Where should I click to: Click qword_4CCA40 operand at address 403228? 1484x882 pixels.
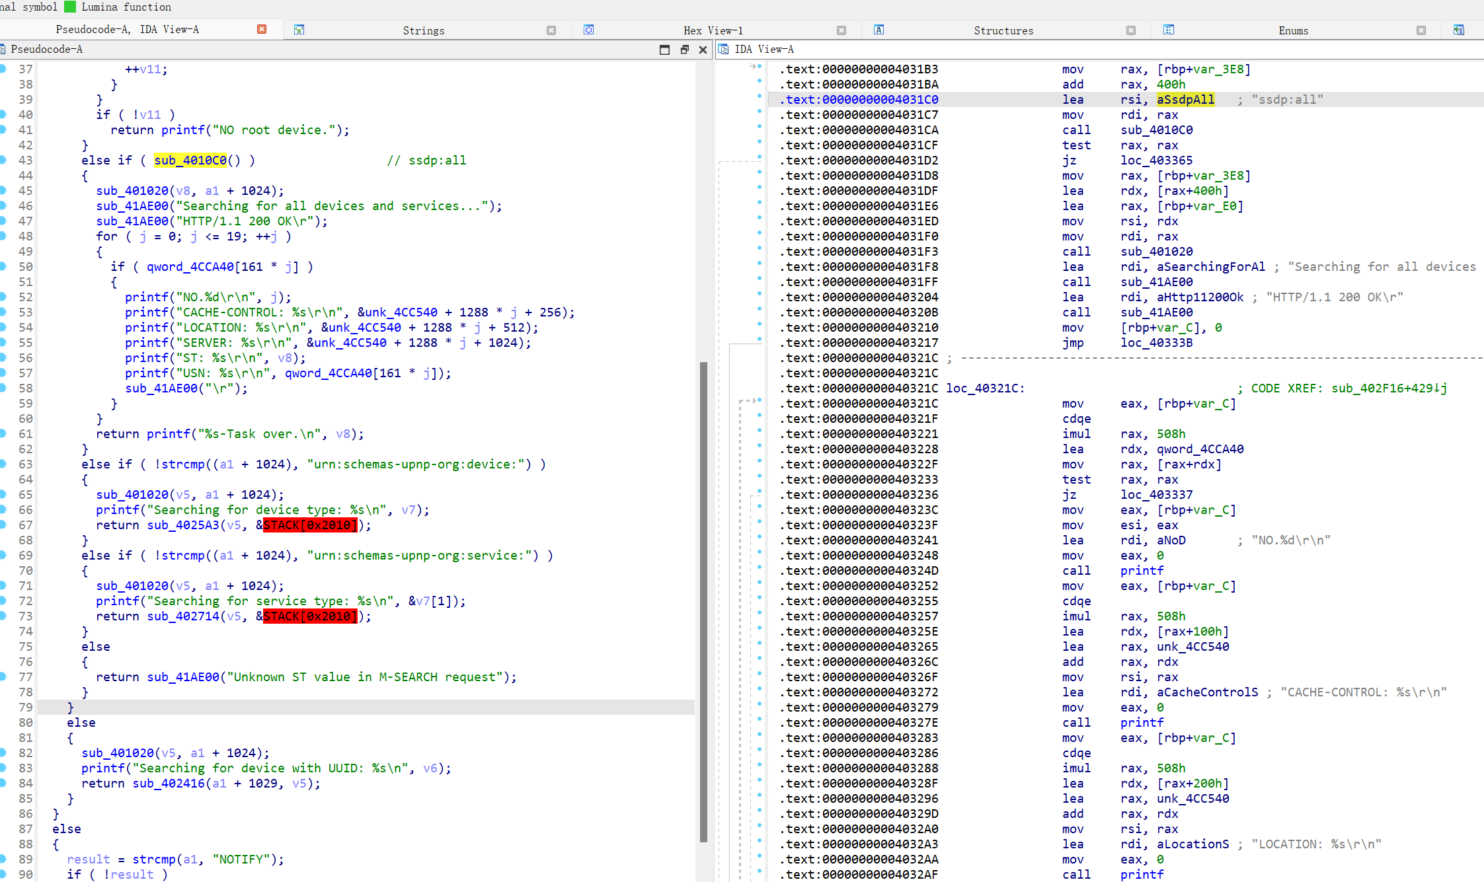[x=1200, y=449]
